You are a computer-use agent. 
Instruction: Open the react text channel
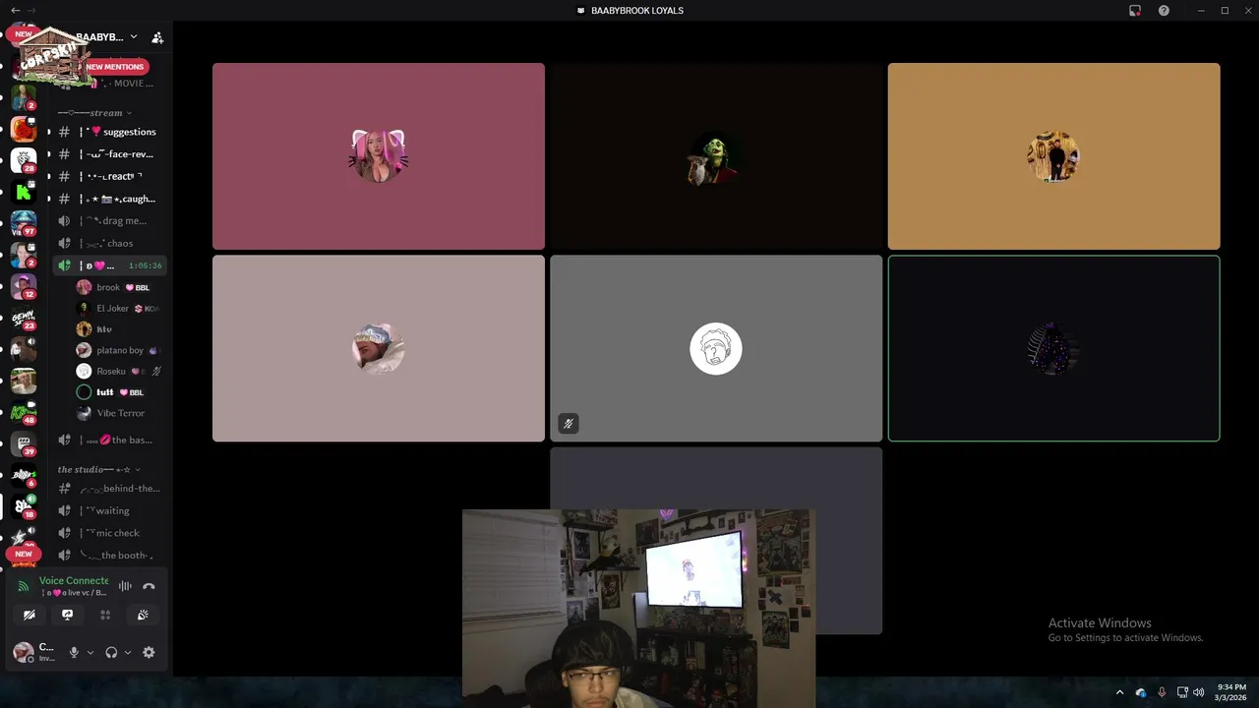(x=109, y=176)
